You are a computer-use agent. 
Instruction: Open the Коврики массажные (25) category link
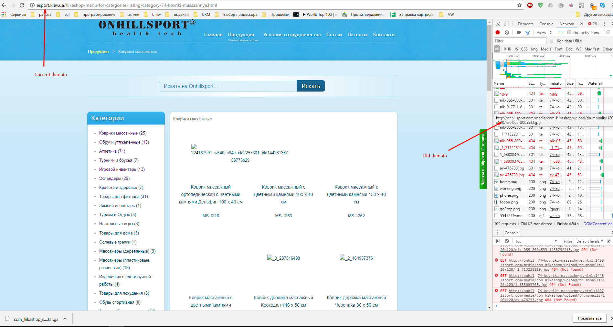click(123, 133)
